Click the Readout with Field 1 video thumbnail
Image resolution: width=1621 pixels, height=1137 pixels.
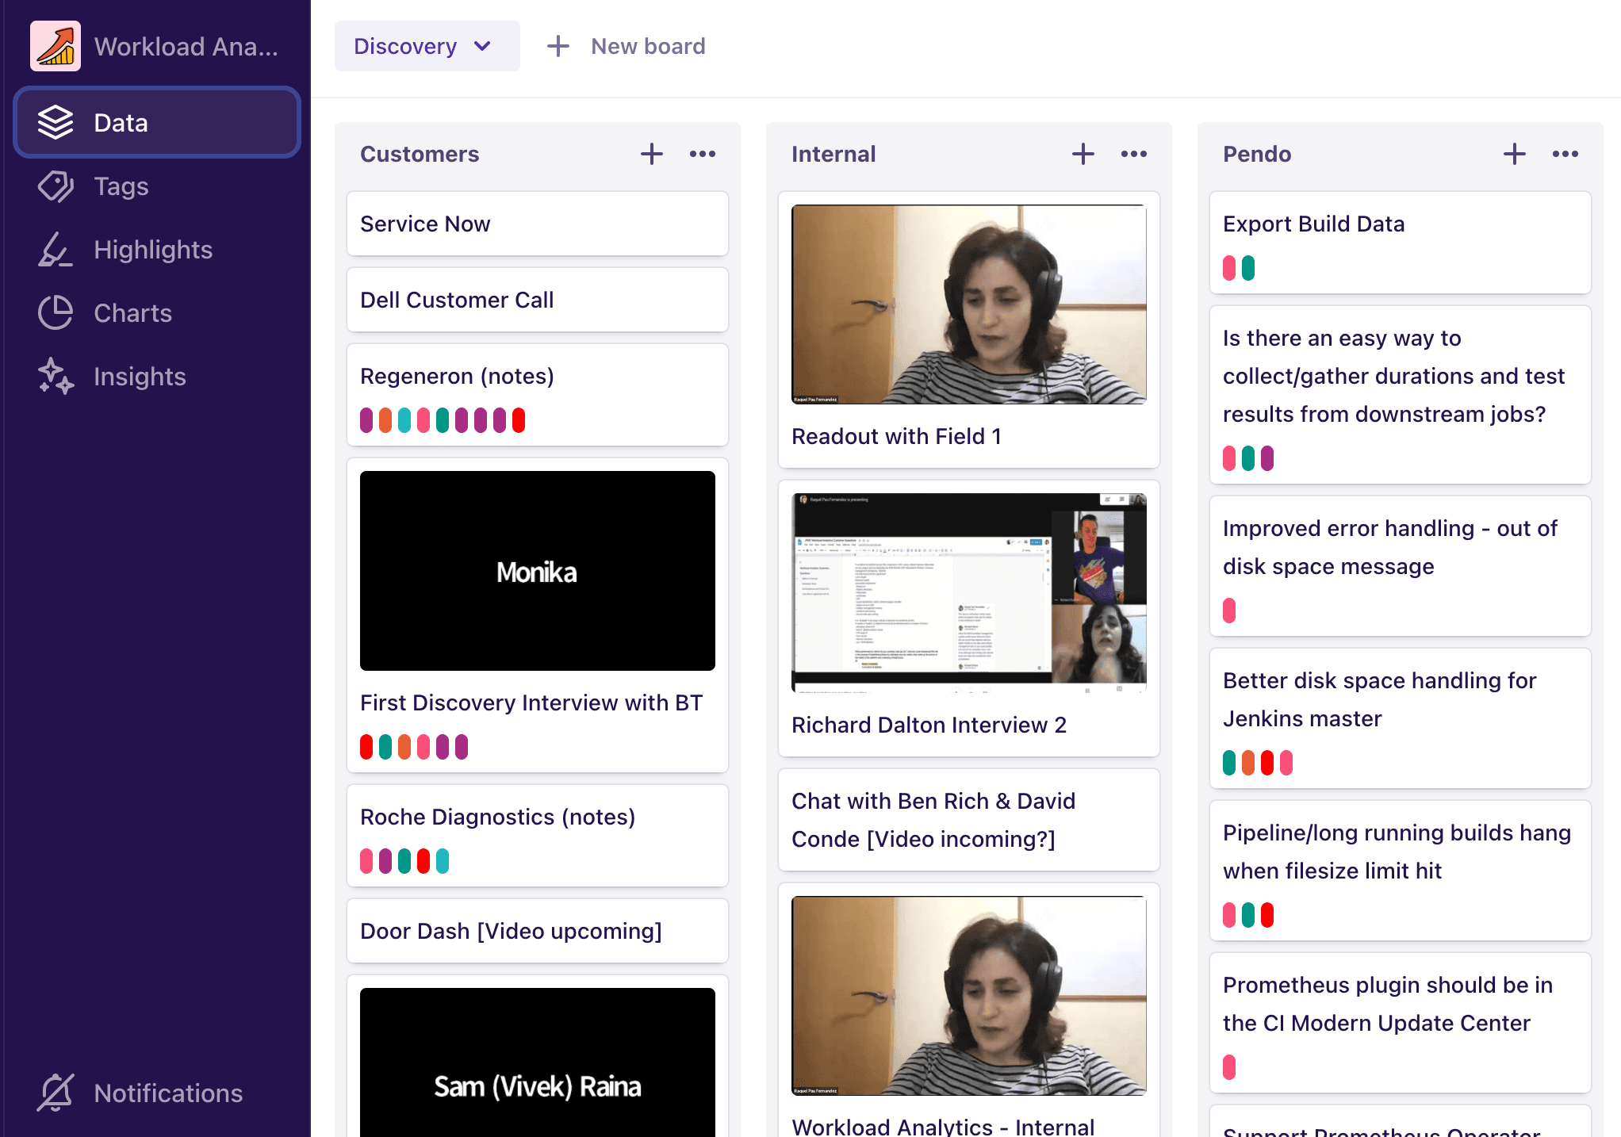[969, 304]
